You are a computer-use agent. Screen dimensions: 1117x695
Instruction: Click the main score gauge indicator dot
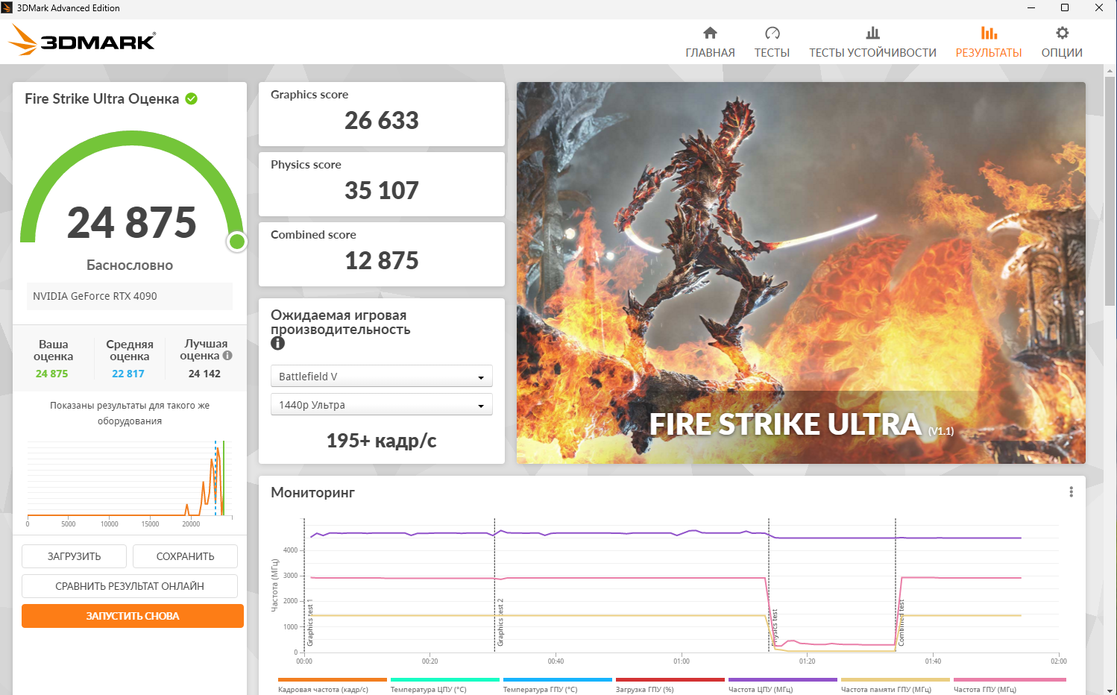coord(237,242)
